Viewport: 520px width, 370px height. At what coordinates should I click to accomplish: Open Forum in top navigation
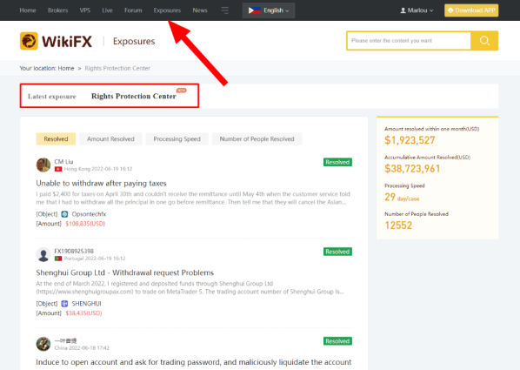[x=133, y=10]
